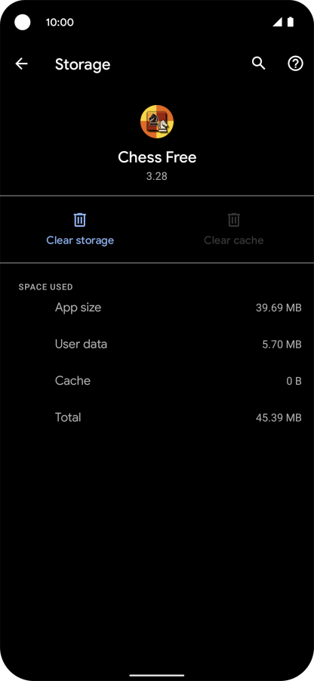The image size is (314, 681).
Task: Open search with the magnifier icon
Action: (x=258, y=63)
